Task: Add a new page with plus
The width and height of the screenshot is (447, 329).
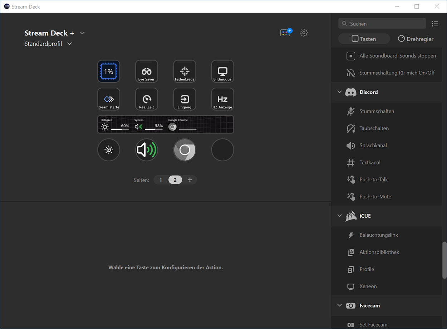Action: (x=190, y=180)
